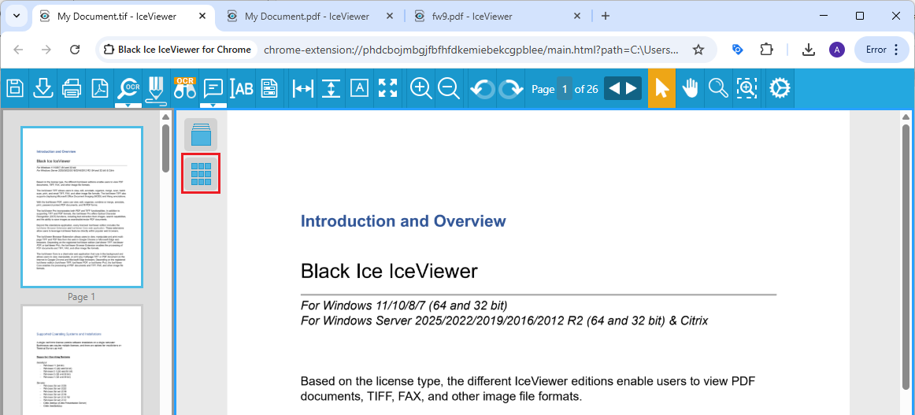
Task: Rotate page counterclockwise
Action: 483,89
